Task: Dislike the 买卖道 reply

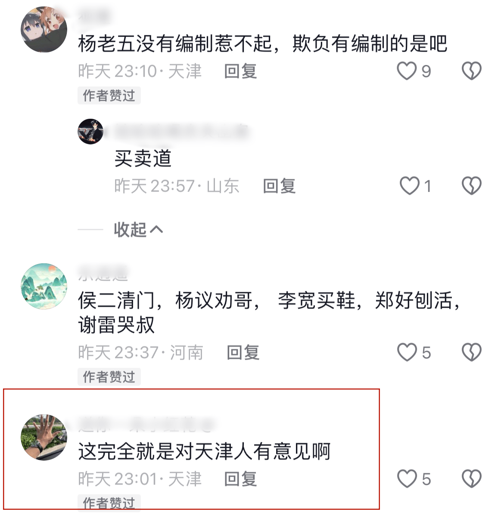Action: tap(471, 186)
